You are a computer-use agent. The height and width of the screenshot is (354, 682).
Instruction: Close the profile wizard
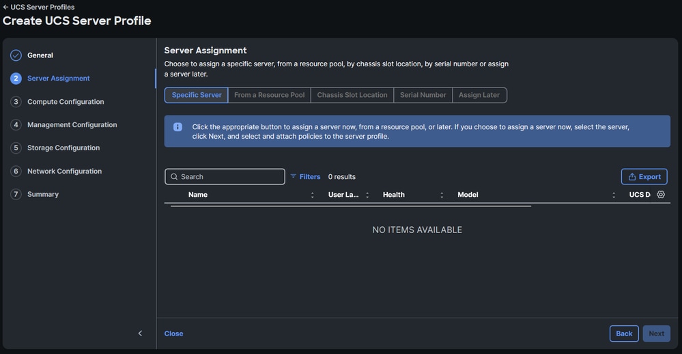point(173,333)
